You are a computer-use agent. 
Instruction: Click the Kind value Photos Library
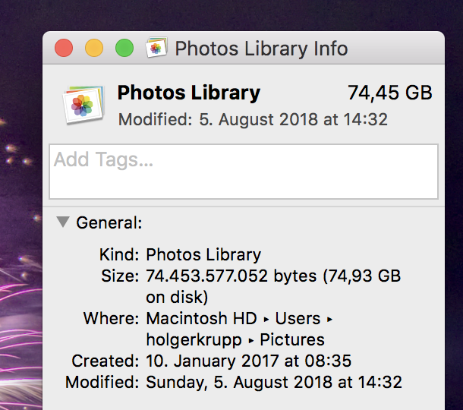pyautogui.click(x=203, y=255)
